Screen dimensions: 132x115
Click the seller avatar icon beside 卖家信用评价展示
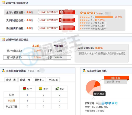[3, 71]
